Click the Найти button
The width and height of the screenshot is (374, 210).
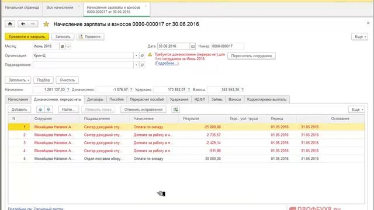pyautogui.click(x=68, y=110)
